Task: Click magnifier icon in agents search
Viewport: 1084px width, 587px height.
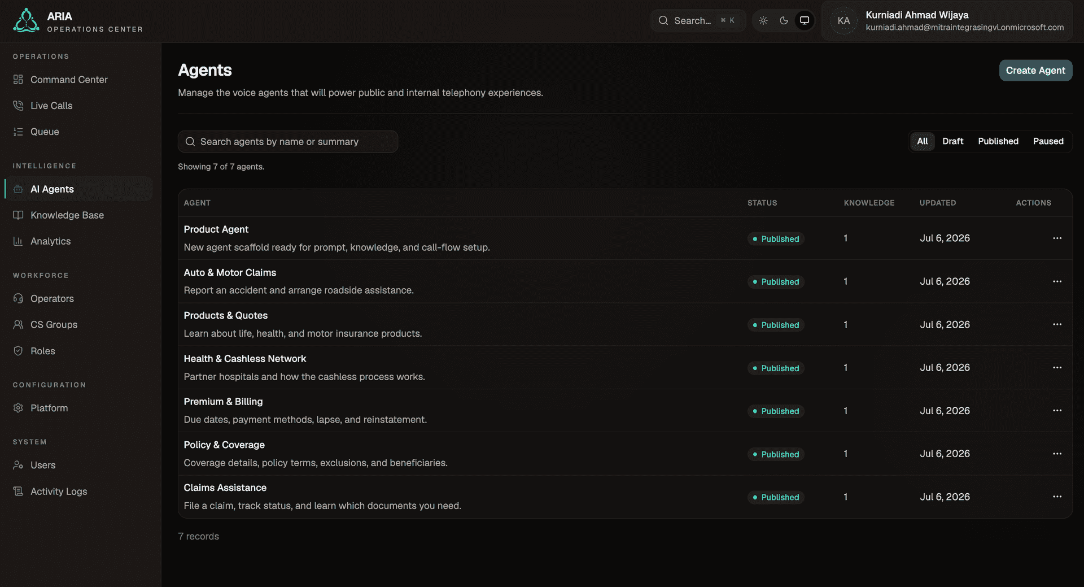Action: (x=190, y=142)
